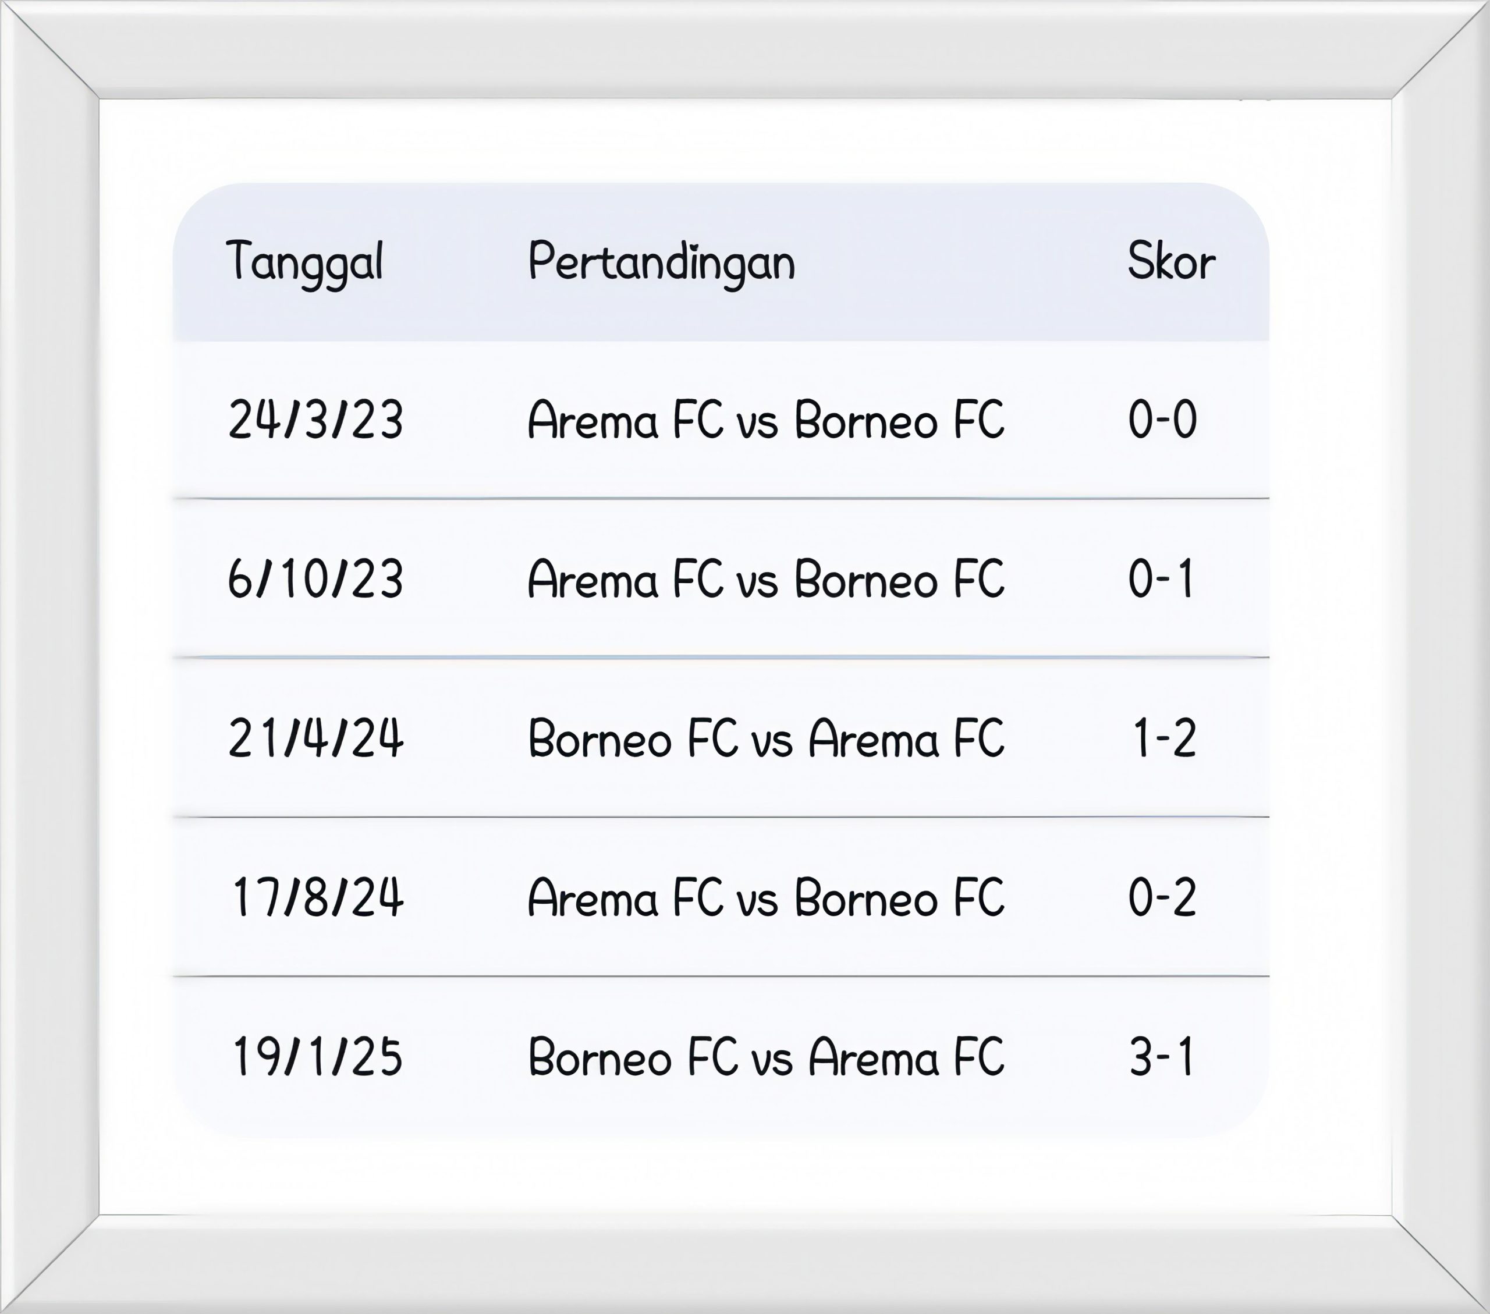The width and height of the screenshot is (1490, 1314).
Task: Select the date 17/8/24
Action: tap(317, 898)
